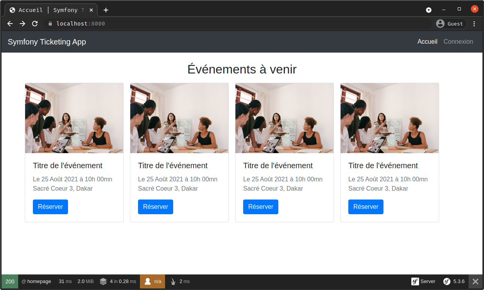484x290 pixels.
Task: Close the Symfony debug toolbar
Action: [x=475, y=281]
